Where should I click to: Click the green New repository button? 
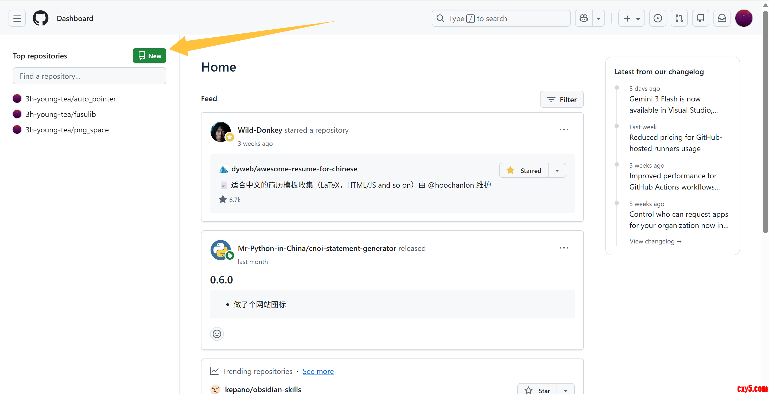pos(149,56)
